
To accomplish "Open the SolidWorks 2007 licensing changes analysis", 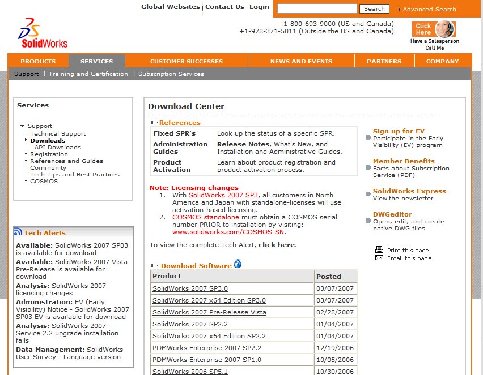I will click(x=61, y=289).
